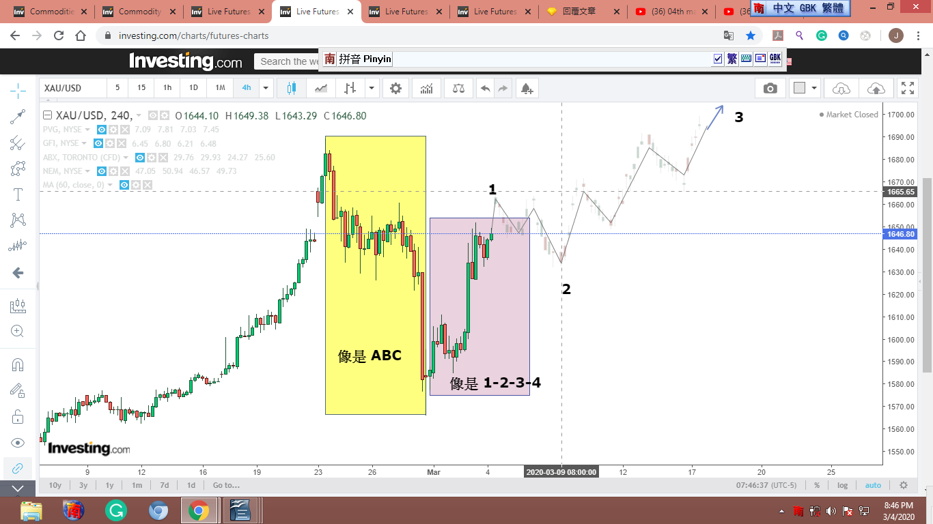Hide the MA (60, close, 0) indicator
The height and width of the screenshot is (524, 933).
[x=124, y=185]
